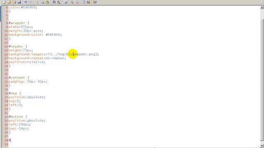Create a new file with the toolbar icon
The height and width of the screenshot is (148, 264).
coord(4,2)
